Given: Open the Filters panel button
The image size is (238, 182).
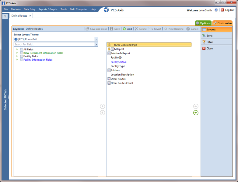Looking at the screenshot, I should (x=217, y=42).
